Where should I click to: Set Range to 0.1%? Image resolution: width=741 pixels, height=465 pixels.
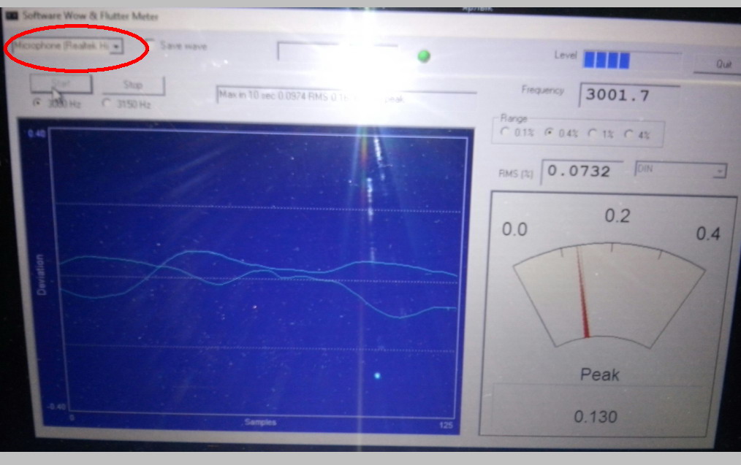pyautogui.click(x=504, y=134)
